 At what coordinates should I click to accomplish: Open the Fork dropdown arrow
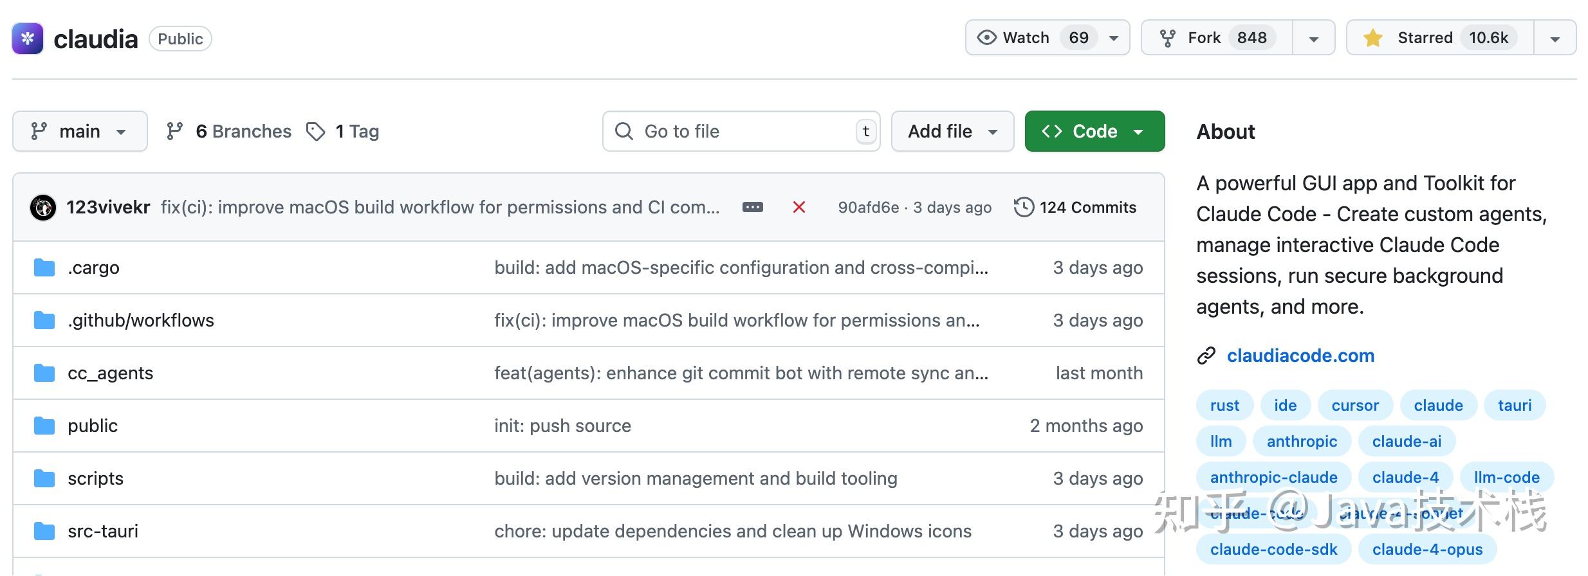click(1314, 39)
